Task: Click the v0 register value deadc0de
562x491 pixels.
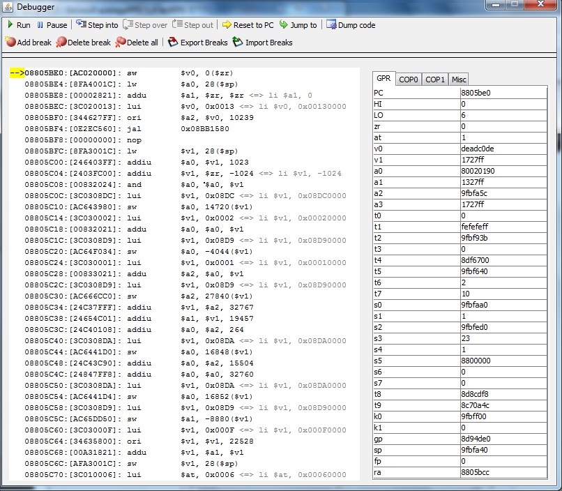Action: 502,149
